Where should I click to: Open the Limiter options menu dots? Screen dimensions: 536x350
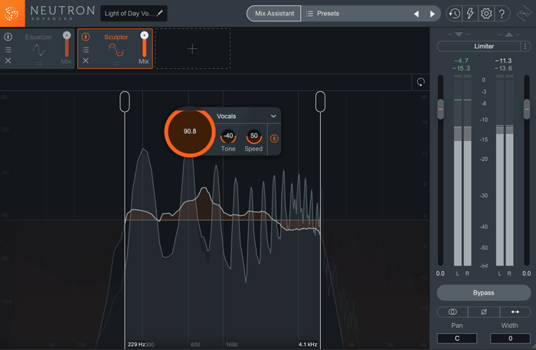tap(525, 46)
